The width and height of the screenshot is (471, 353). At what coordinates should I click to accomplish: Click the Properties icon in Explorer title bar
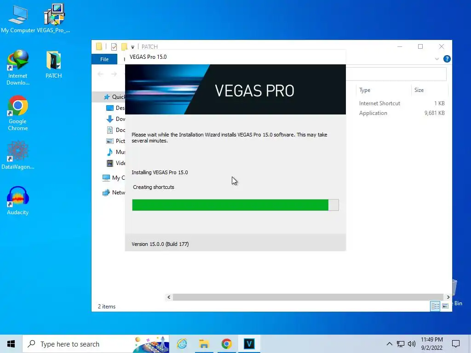point(114,46)
